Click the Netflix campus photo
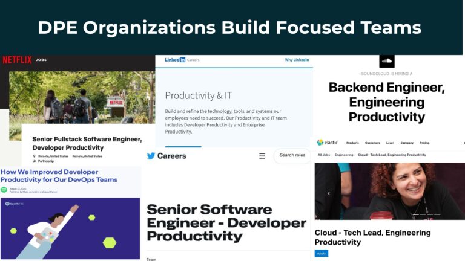Viewport: 465px width, 261px height. click(82, 98)
